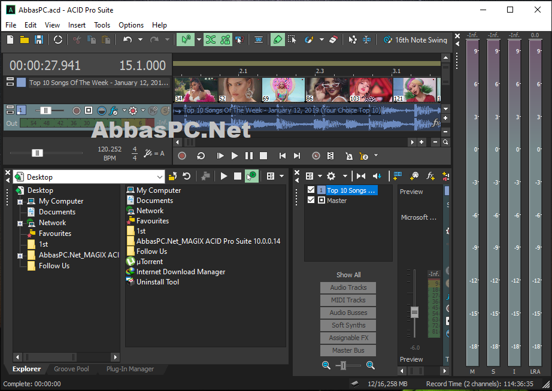This screenshot has width=552, height=391.
Task: Click the mixer Downmix Output icon
Action: 361,176
